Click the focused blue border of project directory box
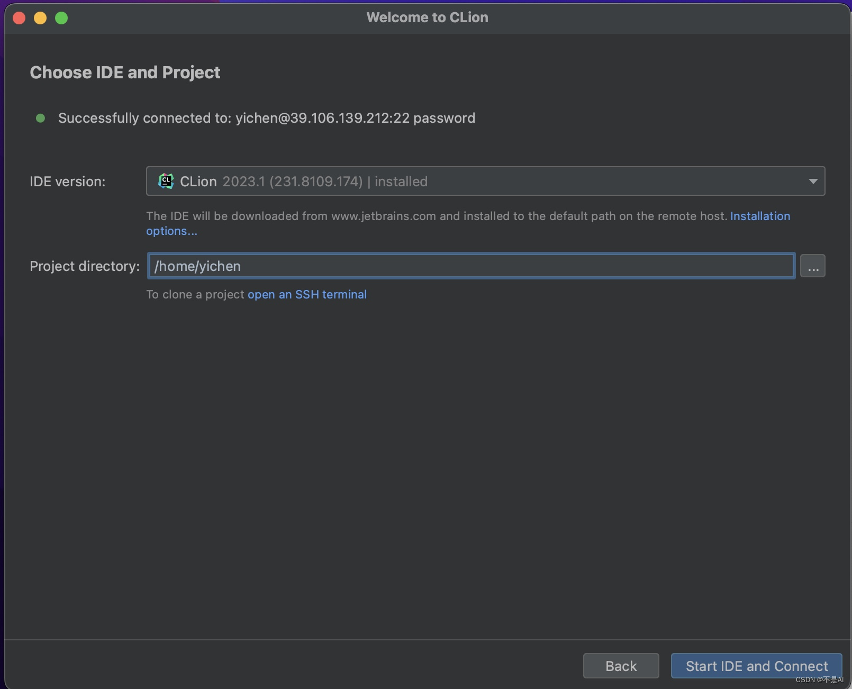The image size is (852, 689). (471, 254)
